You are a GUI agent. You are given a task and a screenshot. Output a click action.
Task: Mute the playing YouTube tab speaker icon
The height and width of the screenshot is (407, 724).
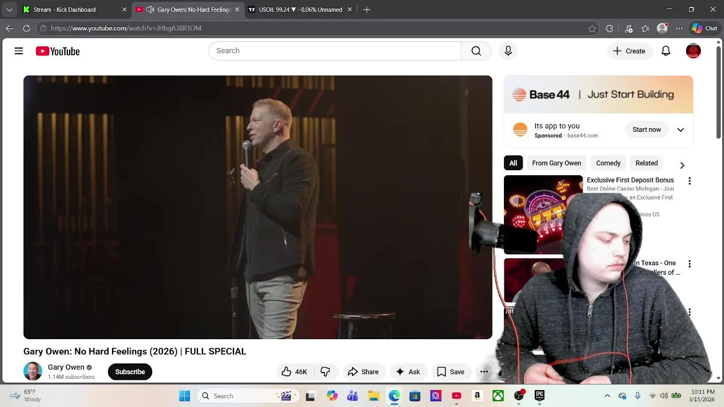tap(150, 10)
